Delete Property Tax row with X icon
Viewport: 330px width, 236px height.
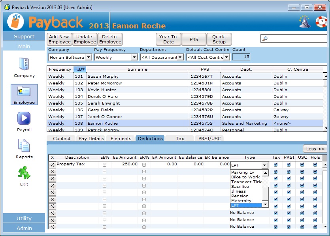(x=52, y=165)
